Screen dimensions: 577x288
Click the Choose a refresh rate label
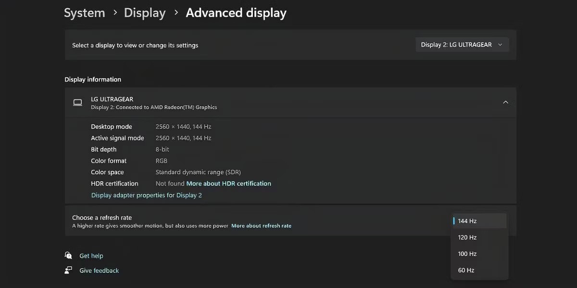click(x=102, y=217)
